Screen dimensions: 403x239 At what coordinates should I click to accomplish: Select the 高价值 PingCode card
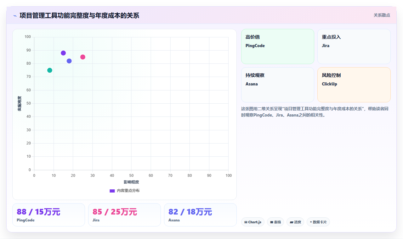[278, 46]
